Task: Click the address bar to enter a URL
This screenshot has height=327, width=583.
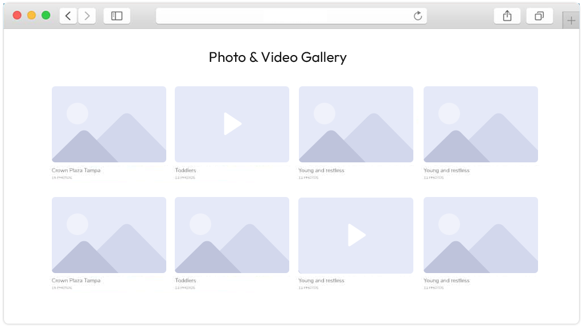Action: [x=291, y=15]
